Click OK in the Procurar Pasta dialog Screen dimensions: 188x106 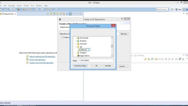tap(97, 66)
